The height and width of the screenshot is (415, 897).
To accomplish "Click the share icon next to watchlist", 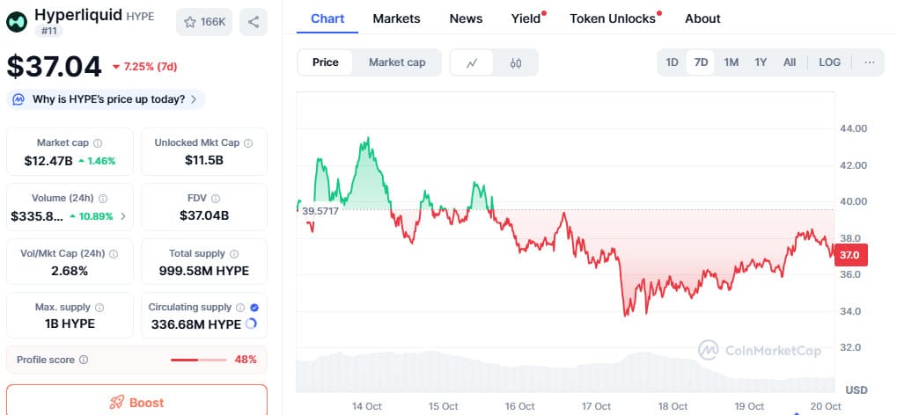I will [x=254, y=22].
